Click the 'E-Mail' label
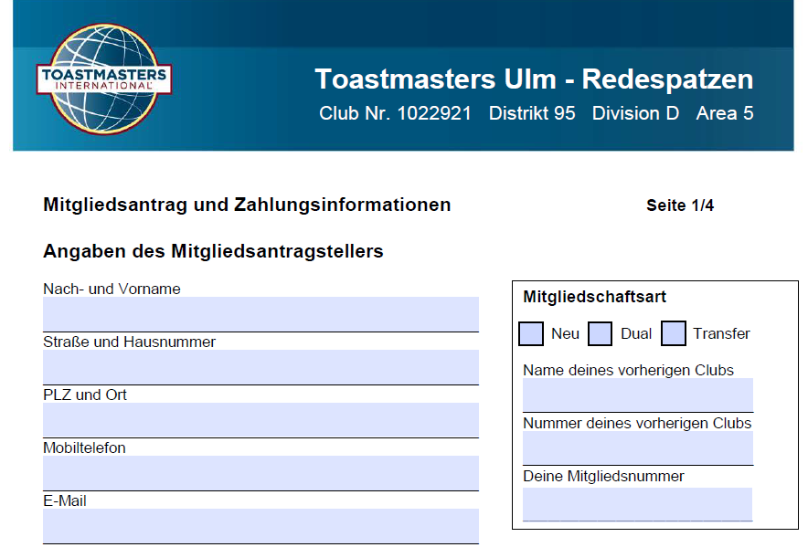Viewport: 808px width, 558px height. [x=65, y=500]
